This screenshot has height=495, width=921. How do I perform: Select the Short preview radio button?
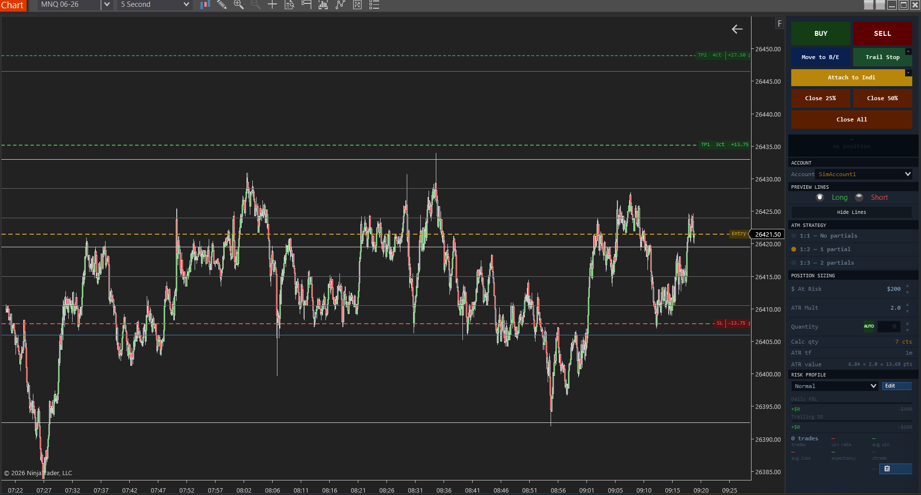click(860, 197)
